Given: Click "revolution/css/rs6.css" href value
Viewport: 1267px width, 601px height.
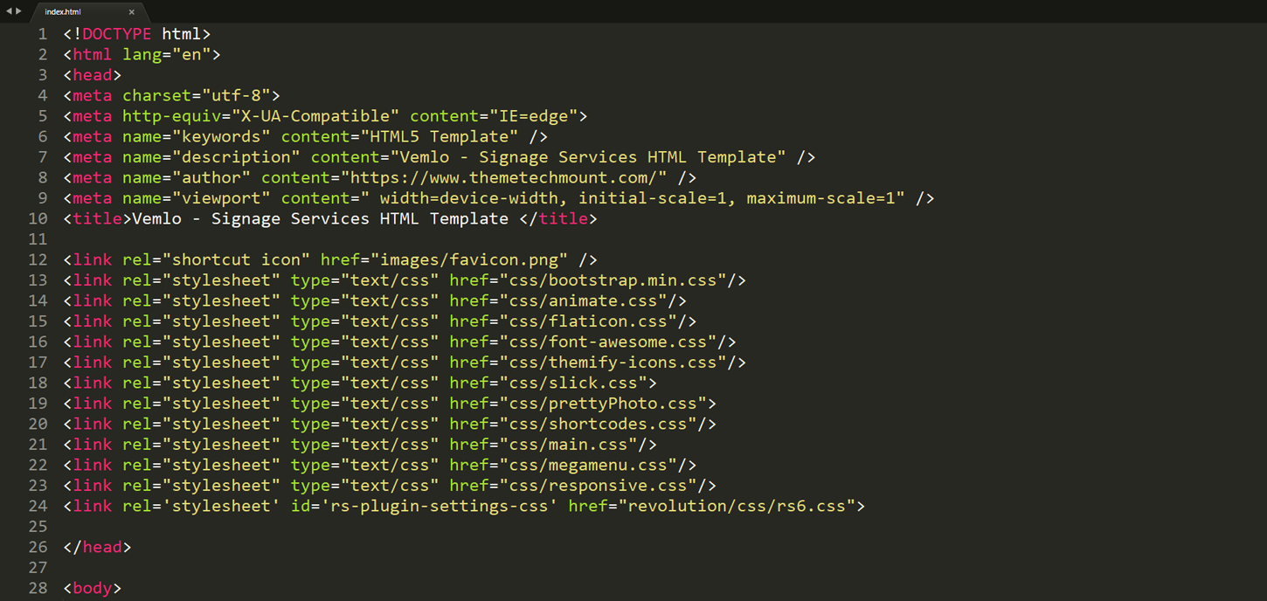Looking at the screenshot, I should tap(737, 506).
